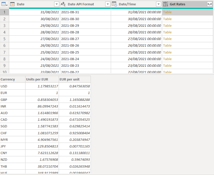Click the Currency header in the preview

13,79
